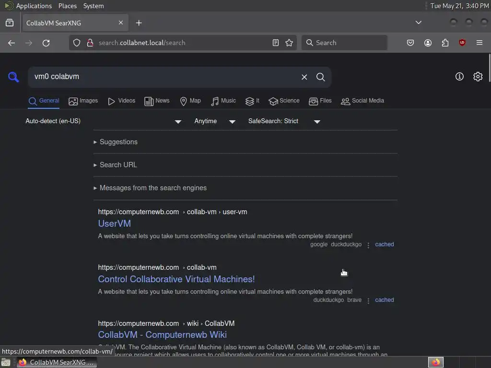
Task: Switch to the Images category
Action: 83,101
